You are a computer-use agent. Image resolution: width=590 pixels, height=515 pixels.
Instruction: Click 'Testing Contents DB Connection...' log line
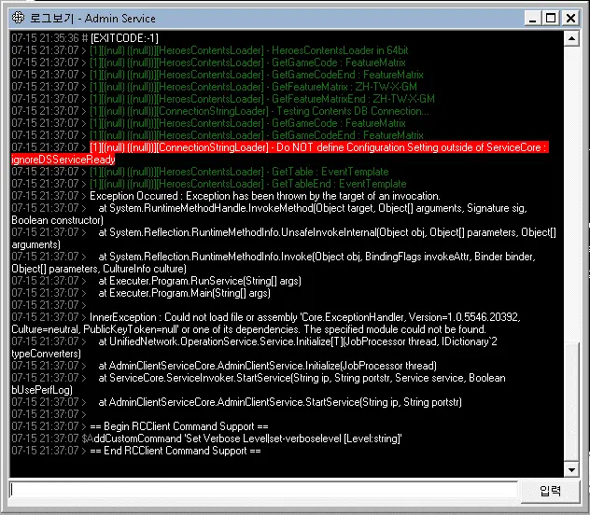[220, 111]
